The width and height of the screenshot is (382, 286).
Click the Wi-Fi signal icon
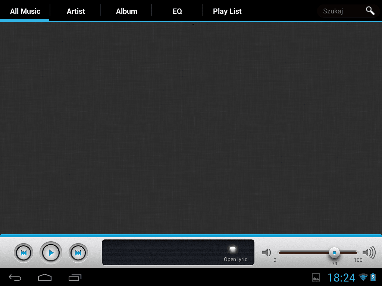coord(363,277)
